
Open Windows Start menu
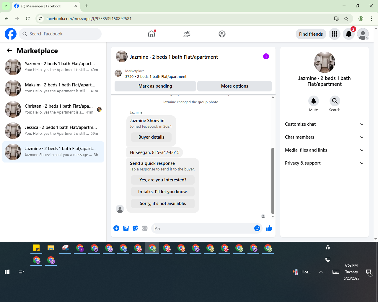[7, 272]
